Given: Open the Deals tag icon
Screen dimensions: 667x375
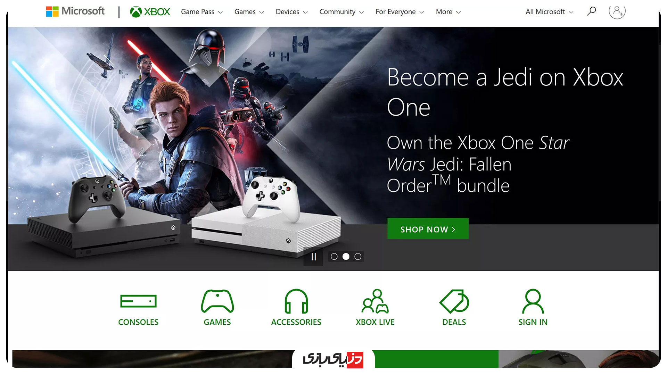Looking at the screenshot, I should (x=454, y=301).
